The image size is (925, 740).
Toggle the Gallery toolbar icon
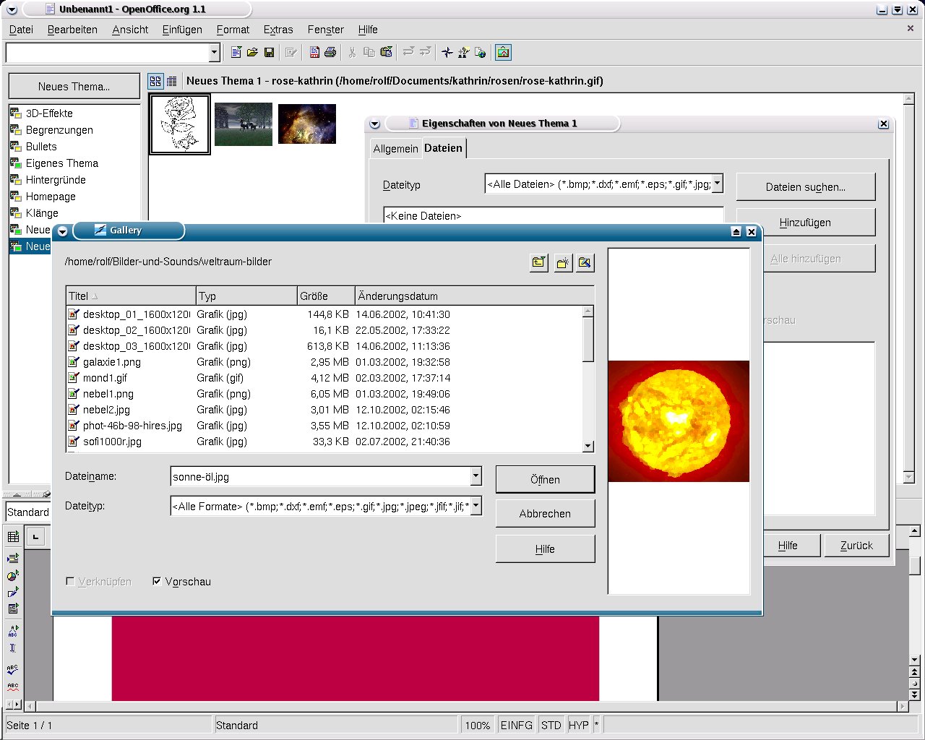coord(503,52)
